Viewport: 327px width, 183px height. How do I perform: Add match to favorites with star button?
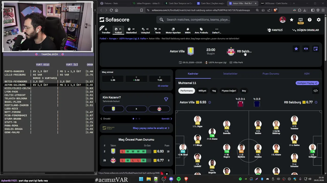click(296, 49)
